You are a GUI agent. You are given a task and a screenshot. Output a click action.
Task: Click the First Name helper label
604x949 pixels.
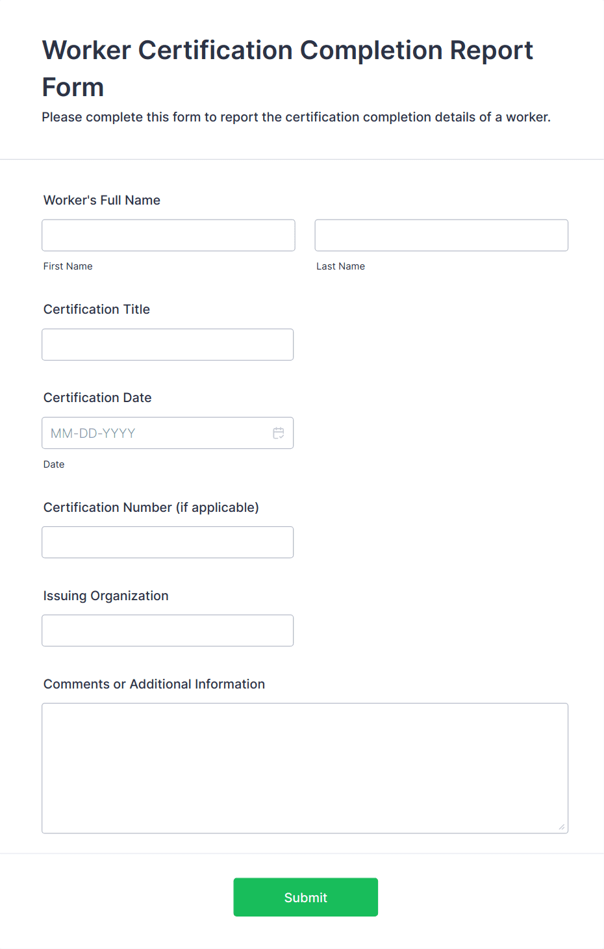point(68,266)
